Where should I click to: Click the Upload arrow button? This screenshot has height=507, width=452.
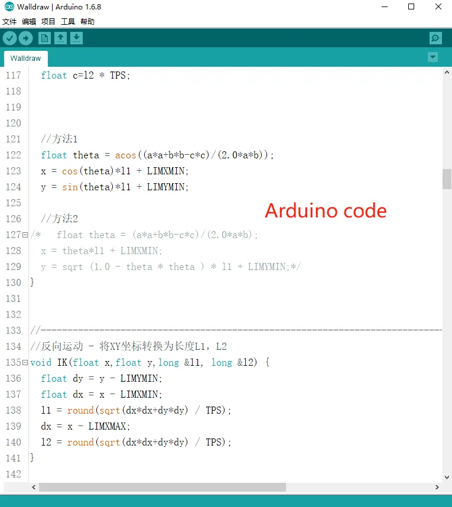coord(25,38)
